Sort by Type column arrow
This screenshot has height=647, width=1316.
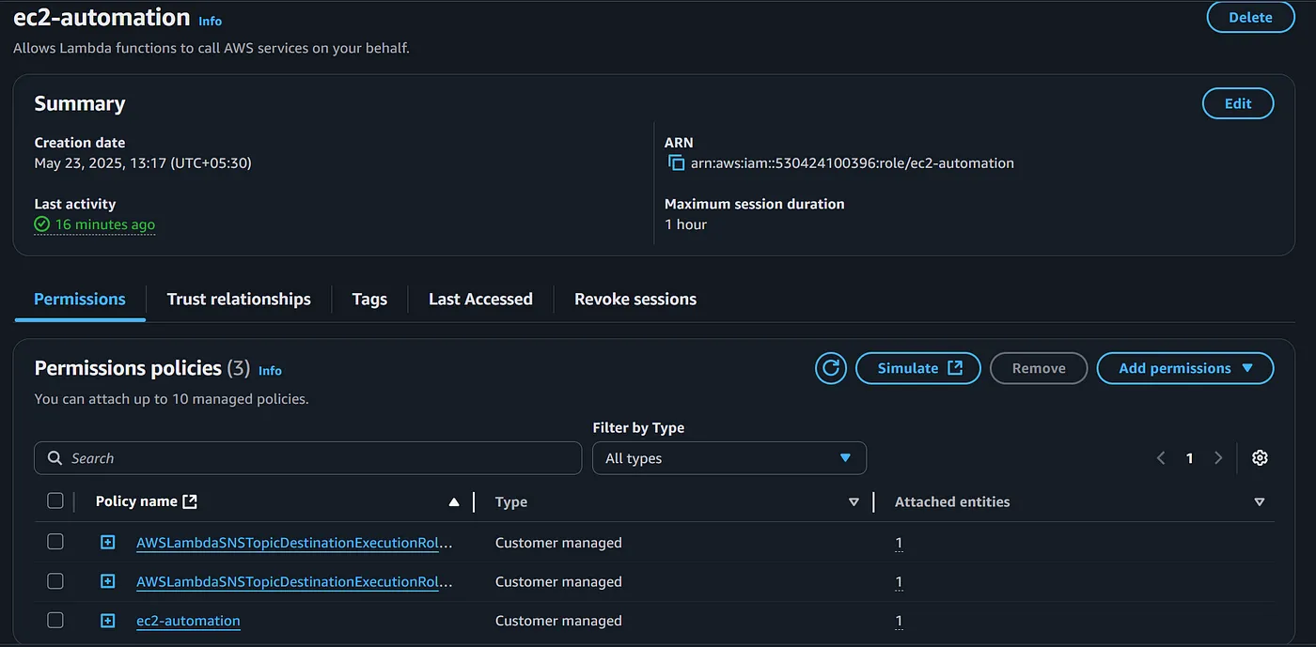[x=854, y=502]
